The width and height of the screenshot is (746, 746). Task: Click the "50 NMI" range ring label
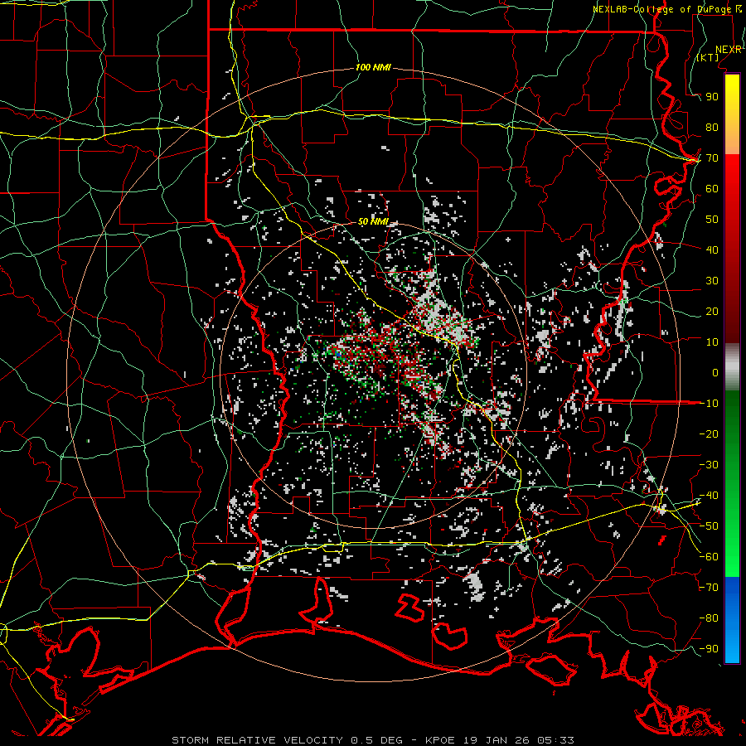(x=373, y=221)
